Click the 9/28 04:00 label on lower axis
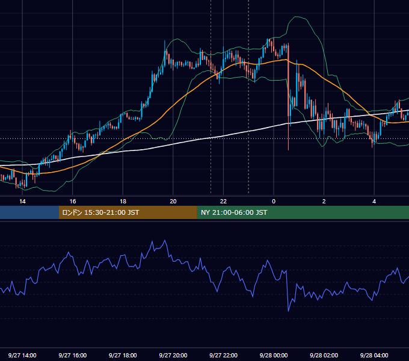 click(x=374, y=355)
